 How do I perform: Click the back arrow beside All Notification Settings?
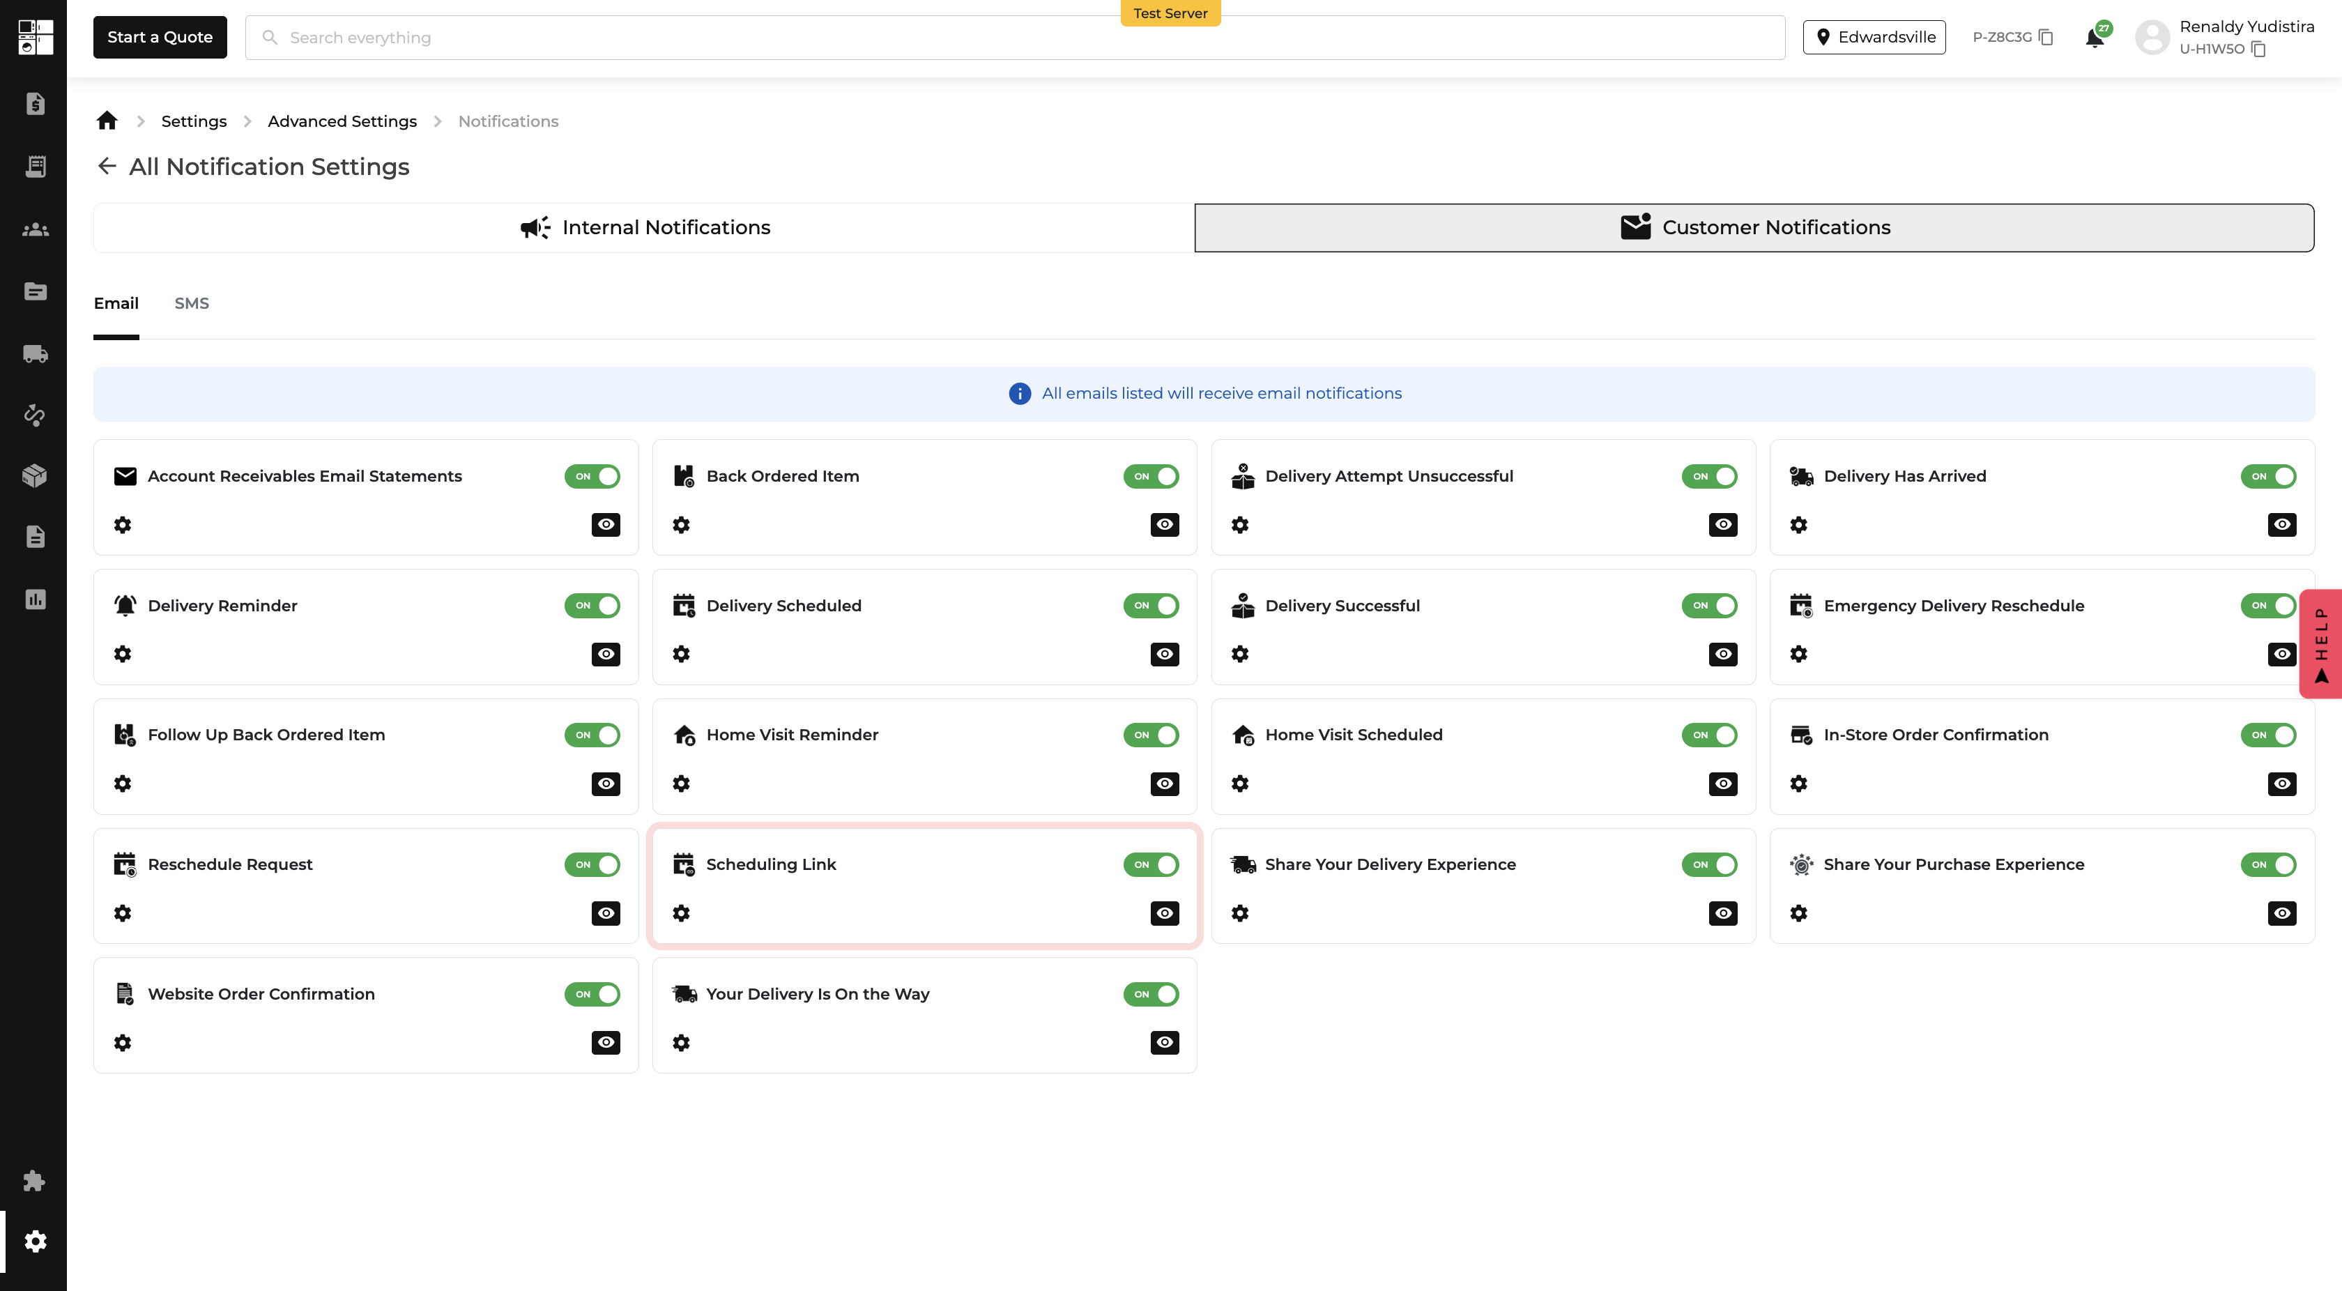(x=107, y=165)
